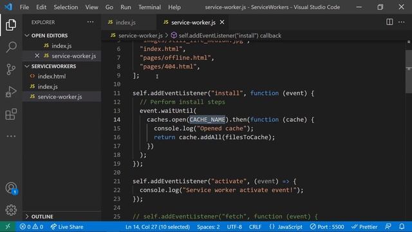Viewport: 412px width, 232px height.
Task: Open the Selection menu
Action: click(x=66, y=7)
